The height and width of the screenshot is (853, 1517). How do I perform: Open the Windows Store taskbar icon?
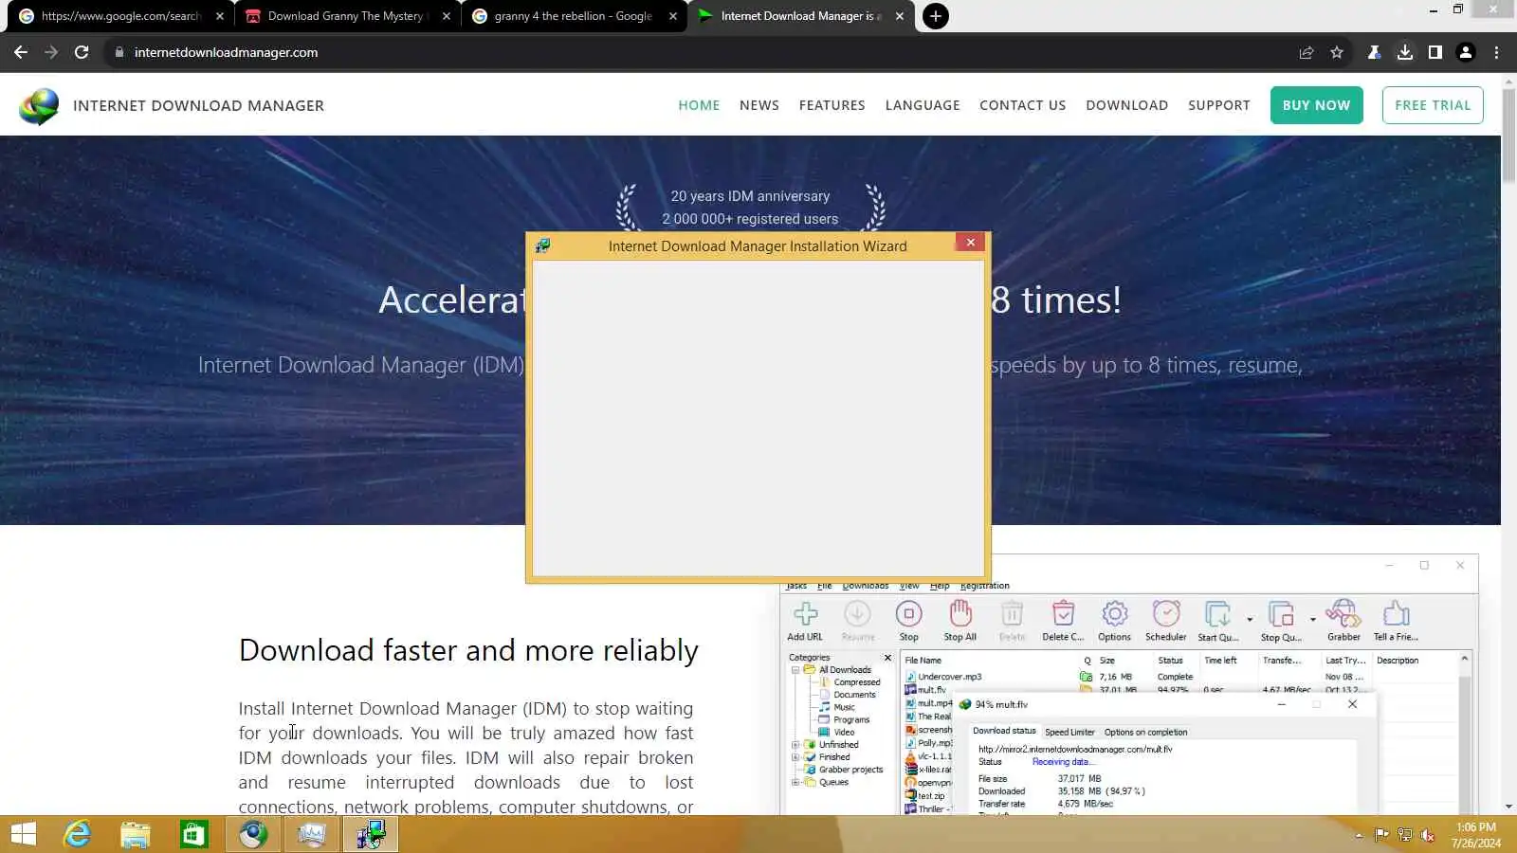pos(194,834)
